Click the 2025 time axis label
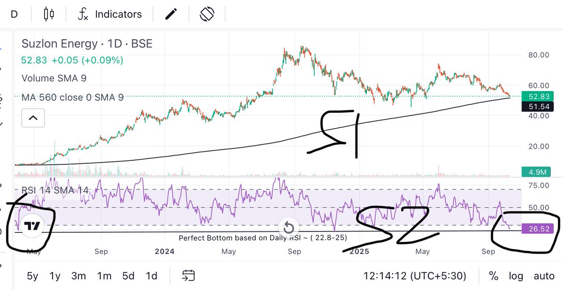 tap(359, 251)
